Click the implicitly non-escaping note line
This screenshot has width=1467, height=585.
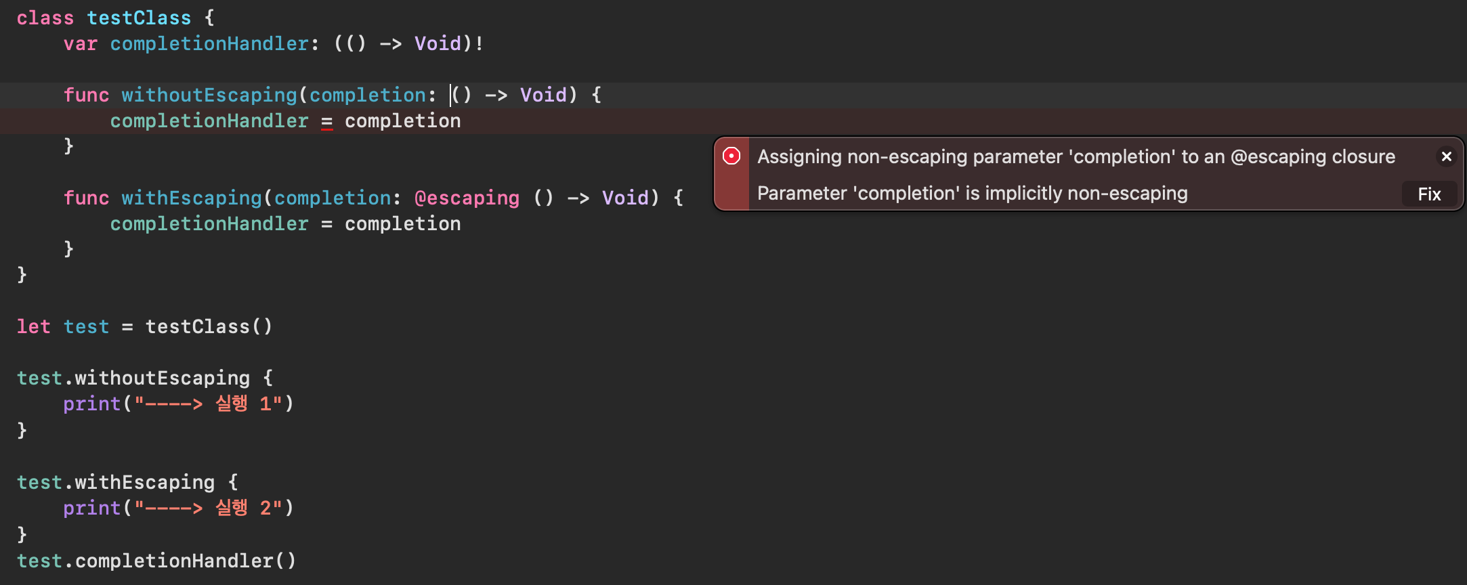972,193
